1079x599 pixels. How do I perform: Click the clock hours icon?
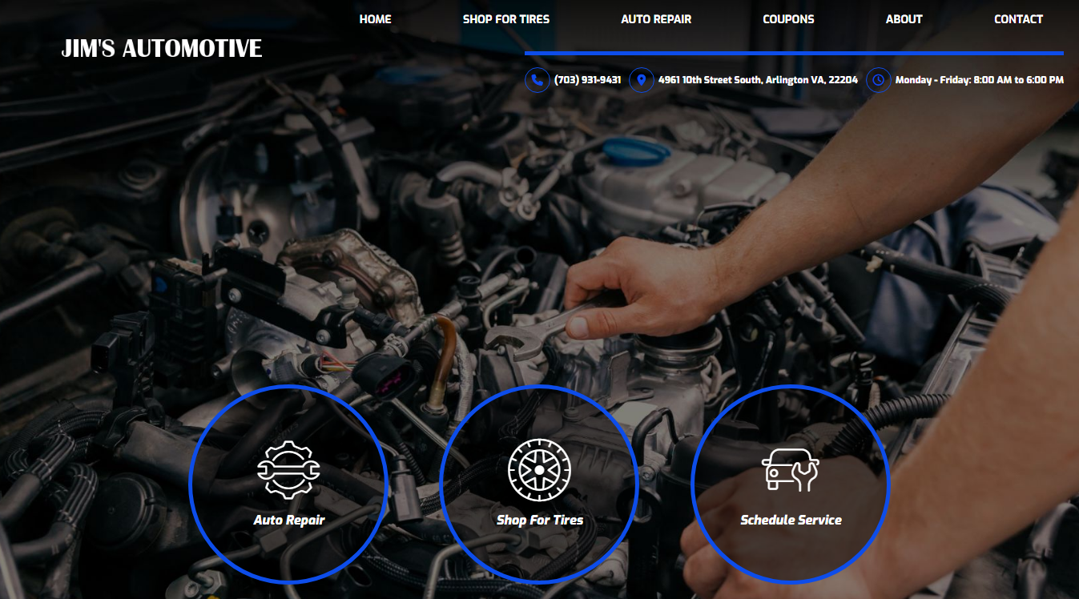878,80
